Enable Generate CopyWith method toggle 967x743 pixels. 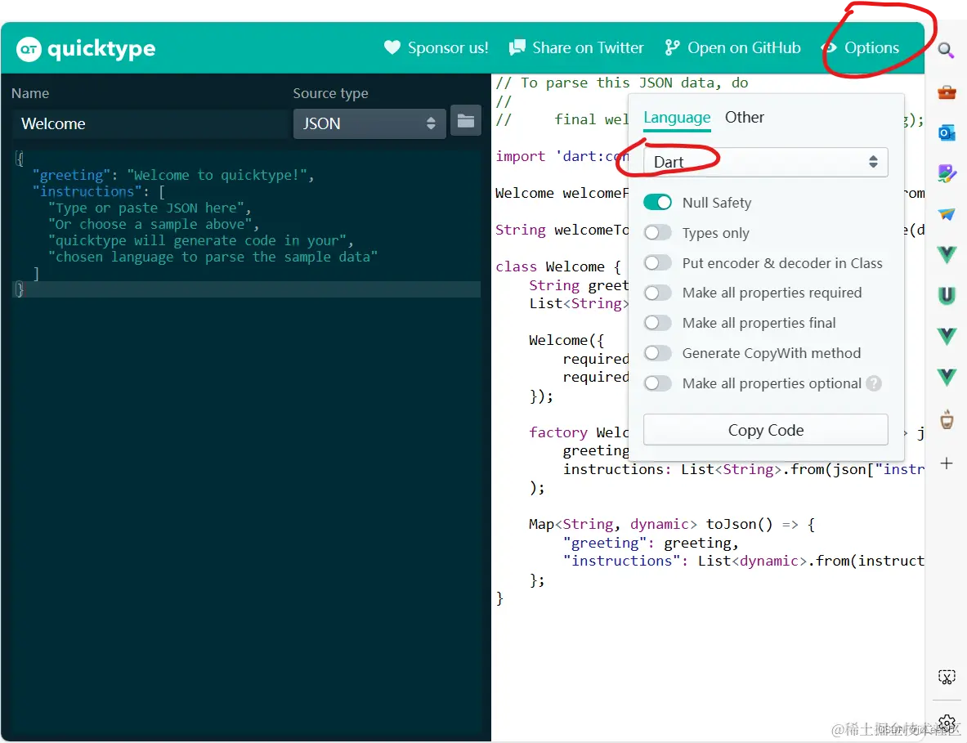(657, 353)
